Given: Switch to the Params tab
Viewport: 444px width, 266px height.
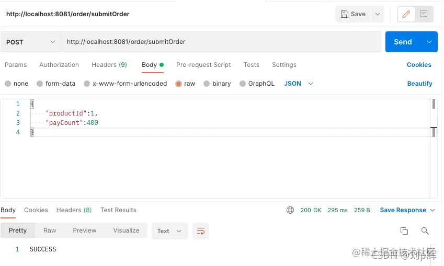Looking at the screenshot, I should coord(16,65).
